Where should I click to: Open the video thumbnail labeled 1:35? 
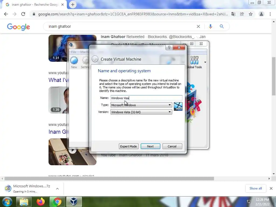(x=58, y=100)
